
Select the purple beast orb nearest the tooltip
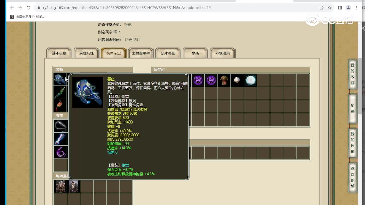point(198,80)
